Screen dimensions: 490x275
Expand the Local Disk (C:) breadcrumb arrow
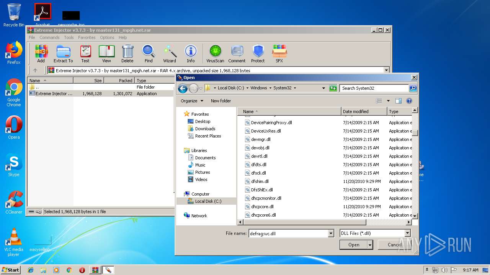(247, 88)
